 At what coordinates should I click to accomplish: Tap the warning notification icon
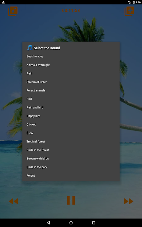(x=3, y=2)
